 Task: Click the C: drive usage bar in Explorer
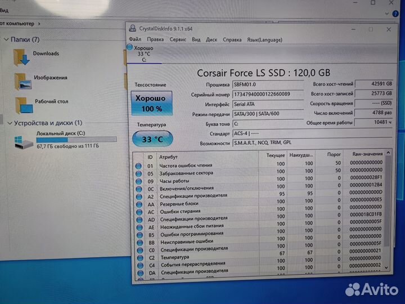[x=76, y=140]
